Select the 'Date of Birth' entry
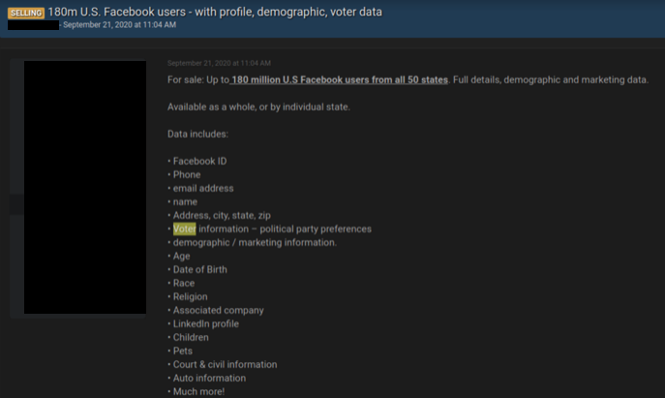 (199, 270)
